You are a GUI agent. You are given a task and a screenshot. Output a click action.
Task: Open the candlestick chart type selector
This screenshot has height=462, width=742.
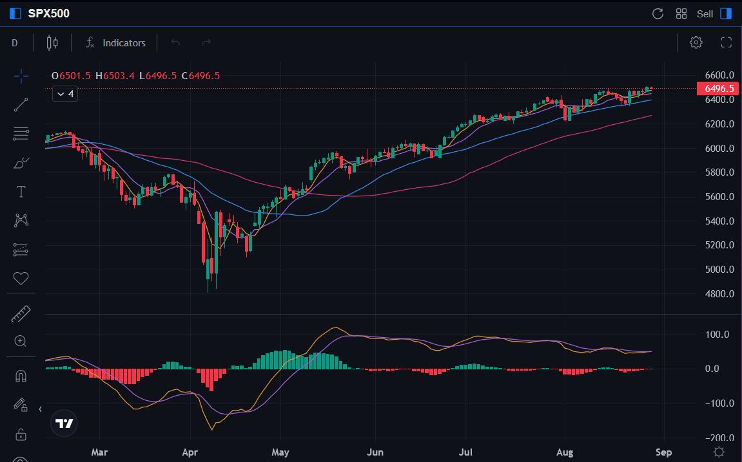(x=52, y=42)
